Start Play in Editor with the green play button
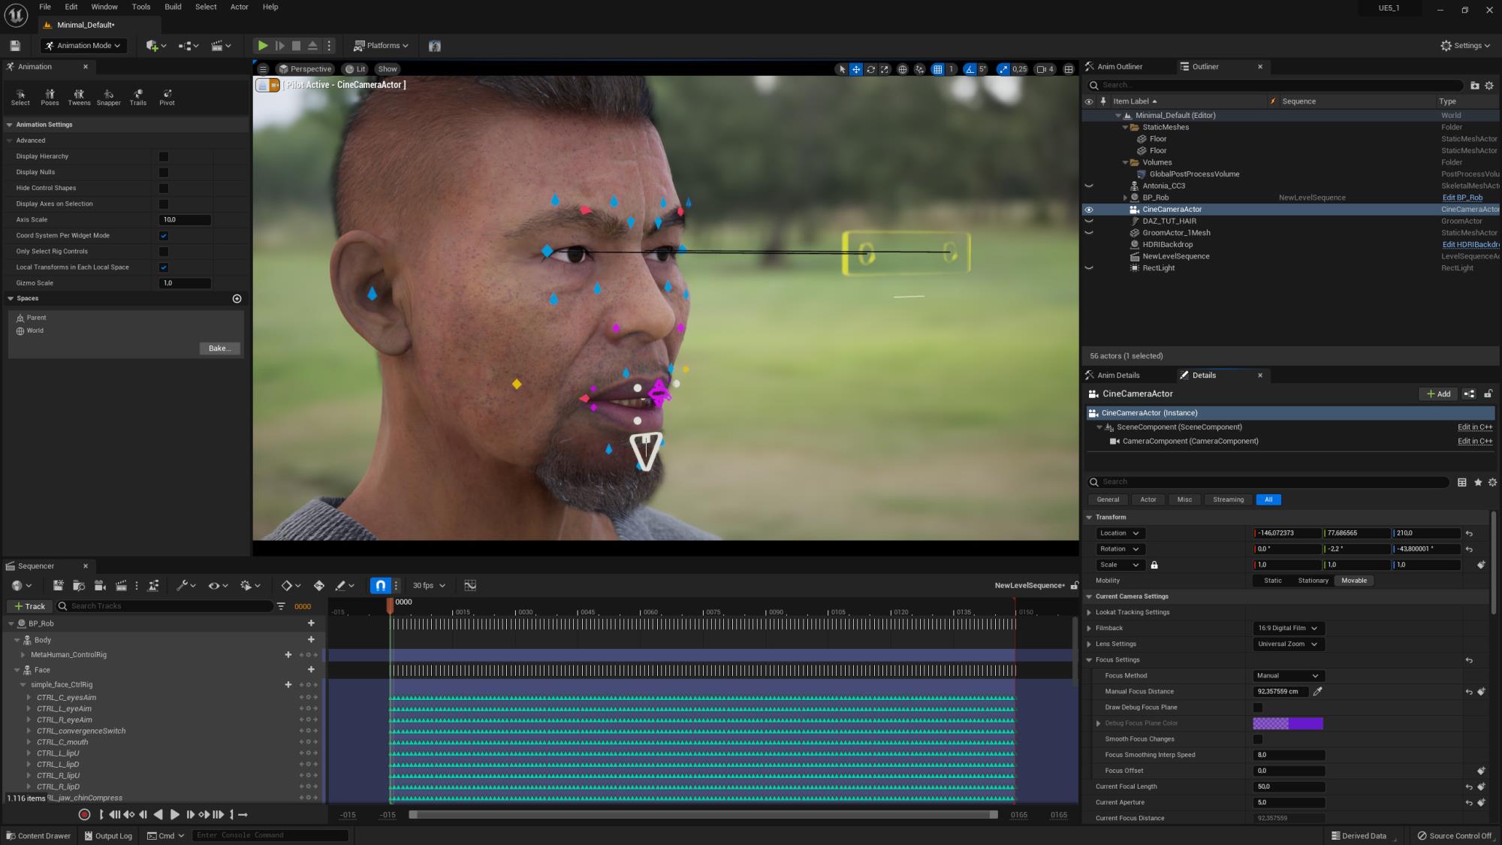Viewport: 1502px width, 845px height. (x=263, y=46)
